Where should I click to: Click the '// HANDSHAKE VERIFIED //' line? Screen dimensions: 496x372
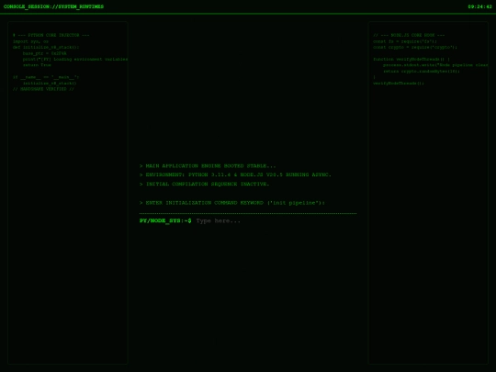pos(43,89)
